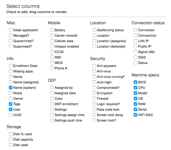Screen dimensions: 171x150
Task: Tick the plain Location checkbox
Action: (94, 35)
